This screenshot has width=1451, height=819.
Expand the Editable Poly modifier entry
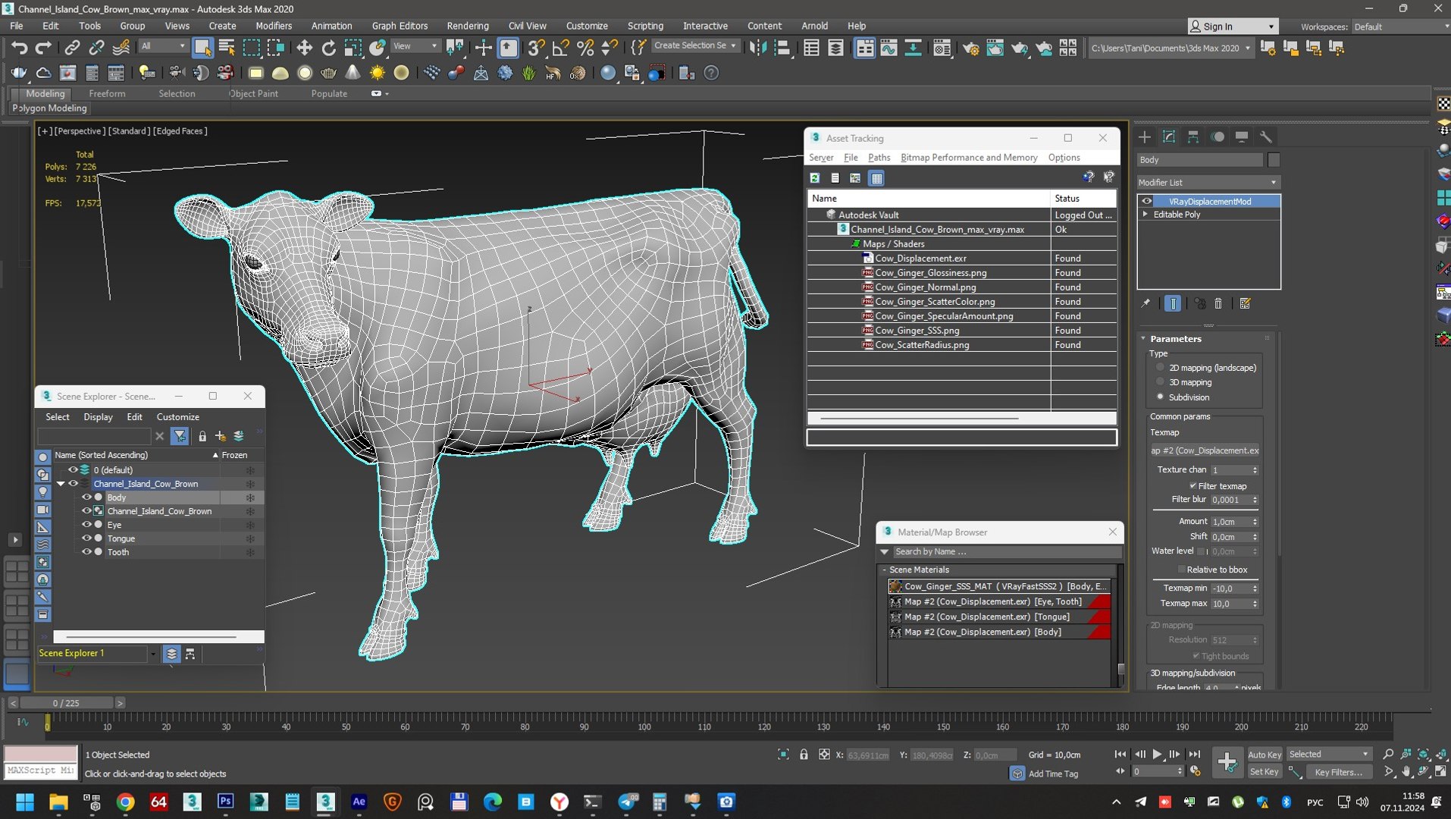1145,215
